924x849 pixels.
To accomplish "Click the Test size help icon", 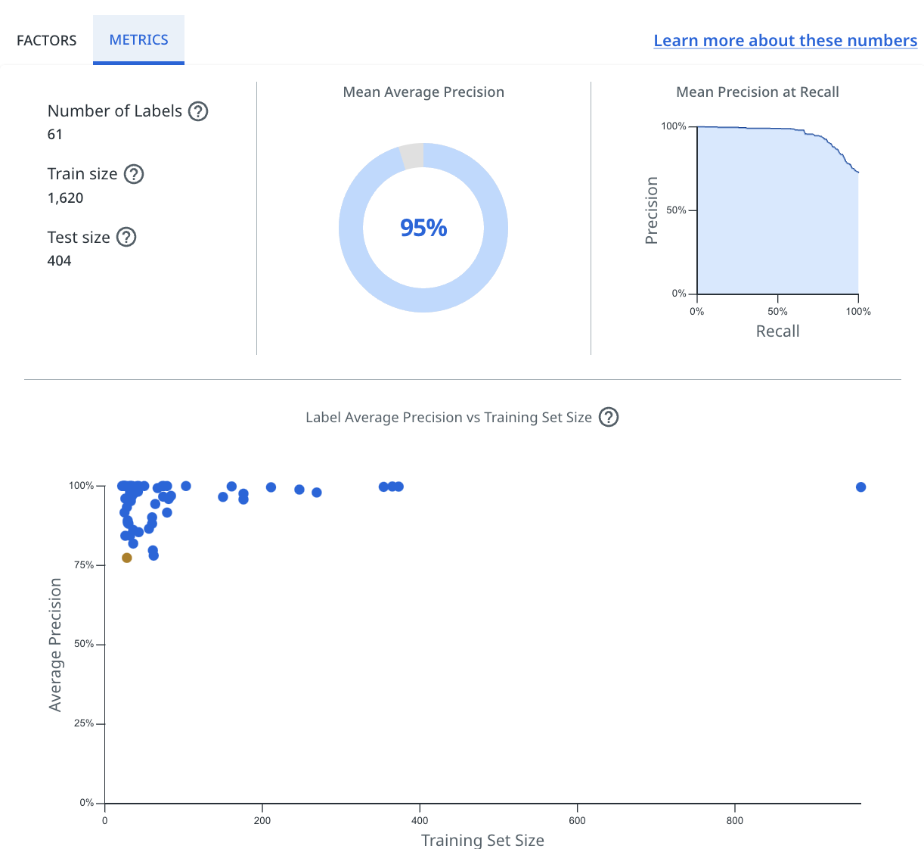I will pos(127,237).
